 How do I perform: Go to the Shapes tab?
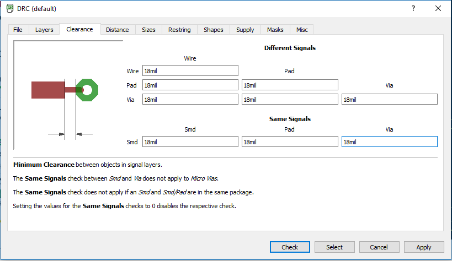point(214,30)
